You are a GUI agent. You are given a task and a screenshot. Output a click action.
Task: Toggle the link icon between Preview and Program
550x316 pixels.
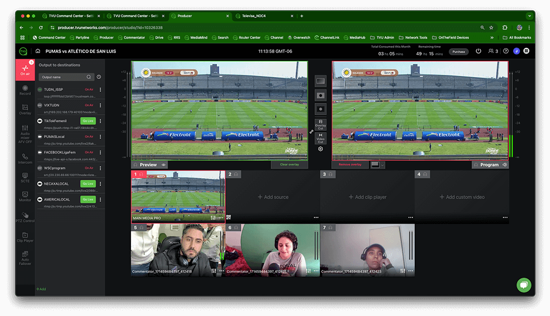[311, 132]
